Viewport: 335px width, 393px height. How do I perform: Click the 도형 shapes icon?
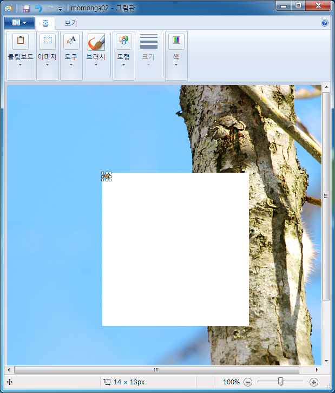pyautogui.click(x=124, y=41)
